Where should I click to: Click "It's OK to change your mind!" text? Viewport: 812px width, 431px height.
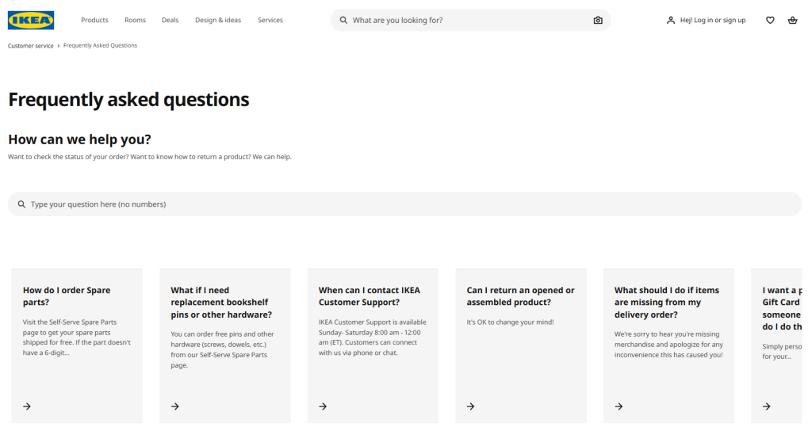pos(510,322)
